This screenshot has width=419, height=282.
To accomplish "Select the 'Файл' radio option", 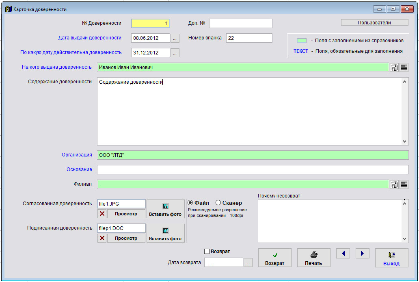I will pos(190,203).
